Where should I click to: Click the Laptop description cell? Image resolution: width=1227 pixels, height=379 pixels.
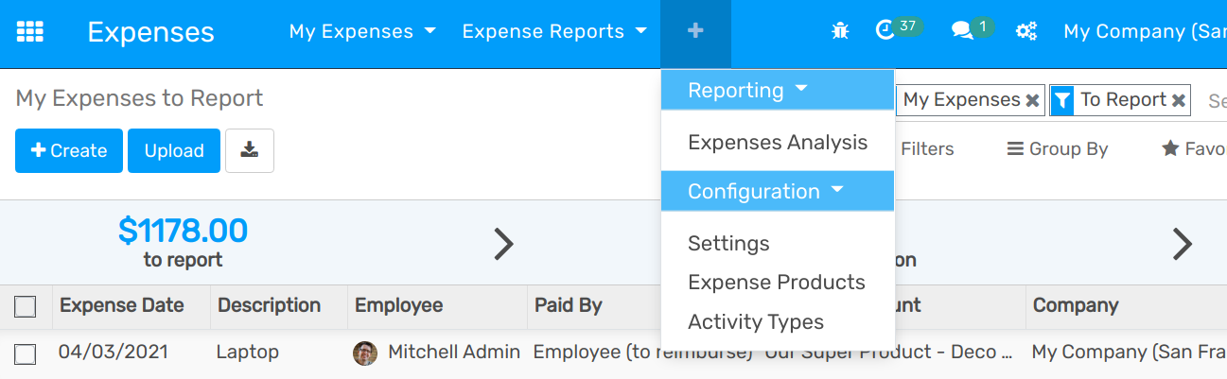(248, 353)
